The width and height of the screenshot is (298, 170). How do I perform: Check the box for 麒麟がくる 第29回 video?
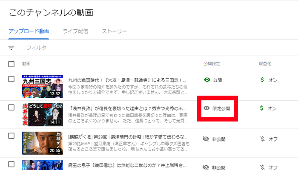coord(11,136)
